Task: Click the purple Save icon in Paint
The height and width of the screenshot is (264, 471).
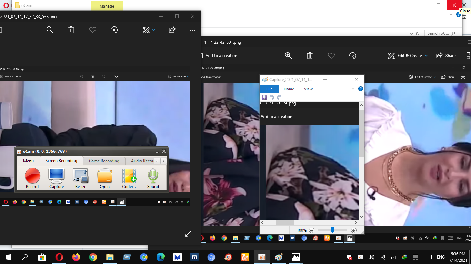Action: pyautogui.click(x=264, y=97)
